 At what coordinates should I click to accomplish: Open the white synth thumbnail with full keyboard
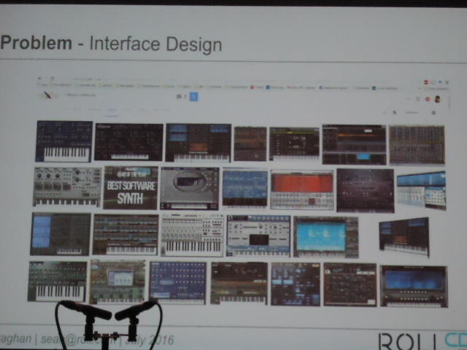point(192,235)
